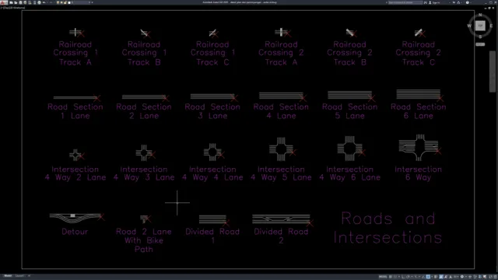Click the 'Road Section 6 Lane' label
The width and height of the screenshot is (498, 280).
[x=419, y=111]
